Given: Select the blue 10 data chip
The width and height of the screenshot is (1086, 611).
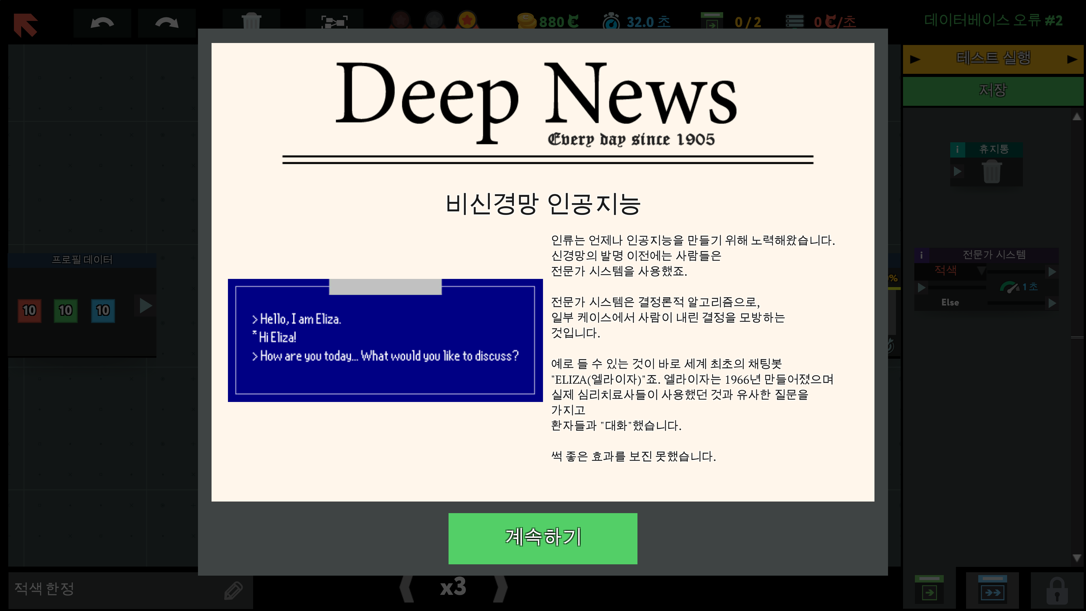Looking at the screenshot, I should 103,311.
